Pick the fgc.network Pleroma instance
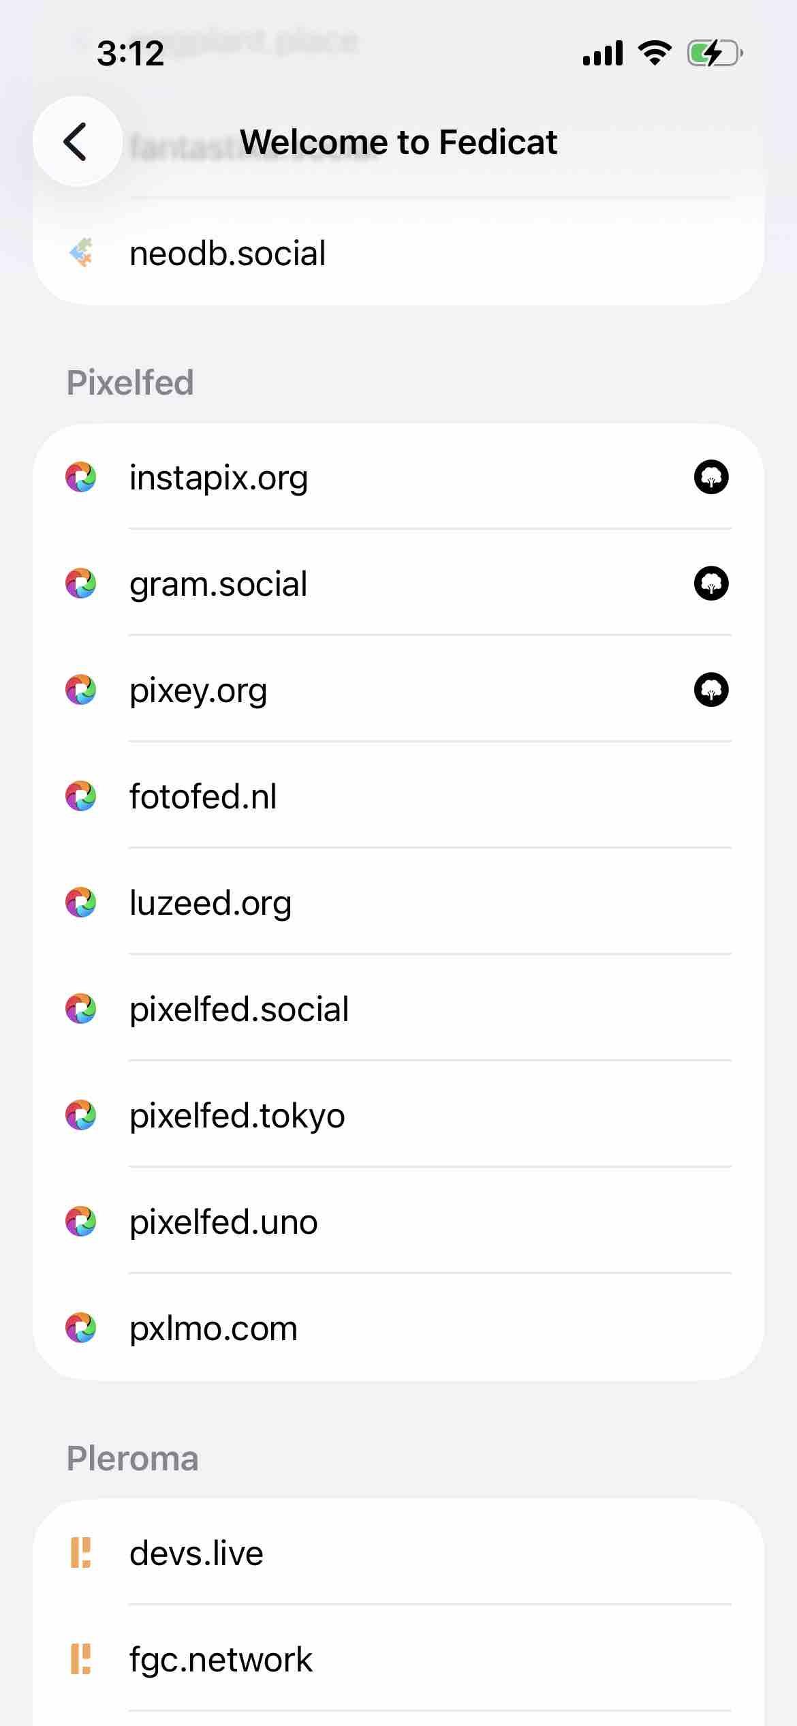This screenshot has height=1726, width=797. 221,1660
